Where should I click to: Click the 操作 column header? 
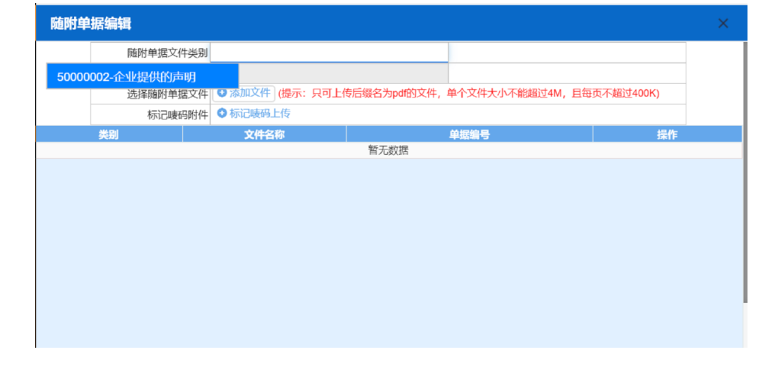(667, 134)
